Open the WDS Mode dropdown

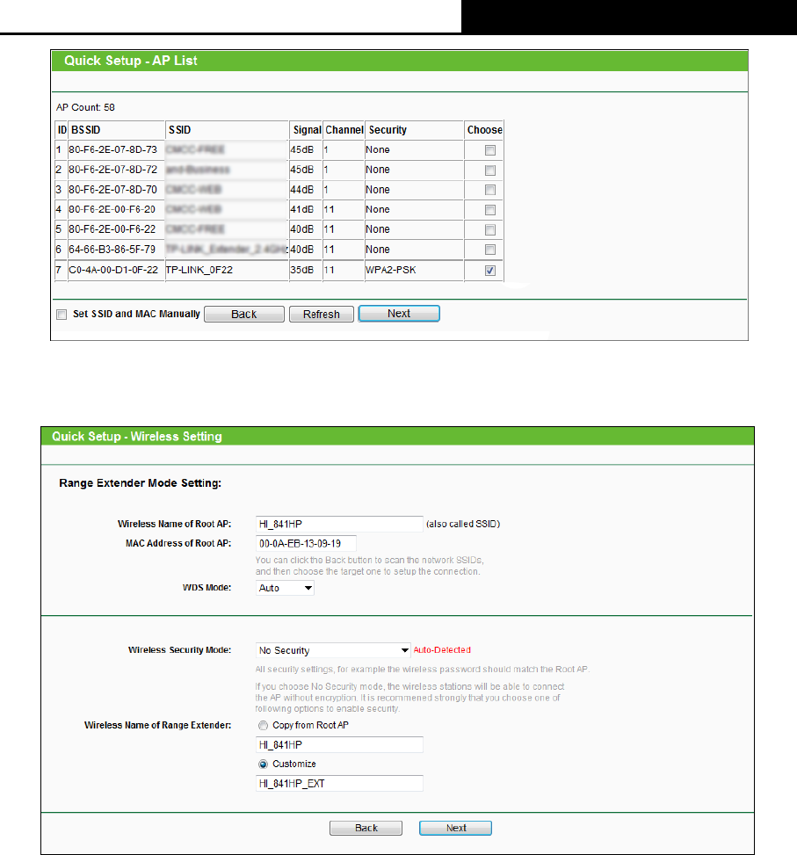click(285, 588)
